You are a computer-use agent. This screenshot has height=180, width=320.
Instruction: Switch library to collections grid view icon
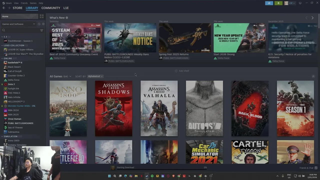coord(41,16)
